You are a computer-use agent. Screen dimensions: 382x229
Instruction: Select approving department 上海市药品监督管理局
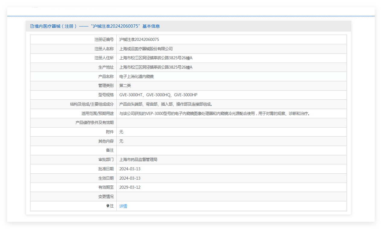tap(138, 159)
